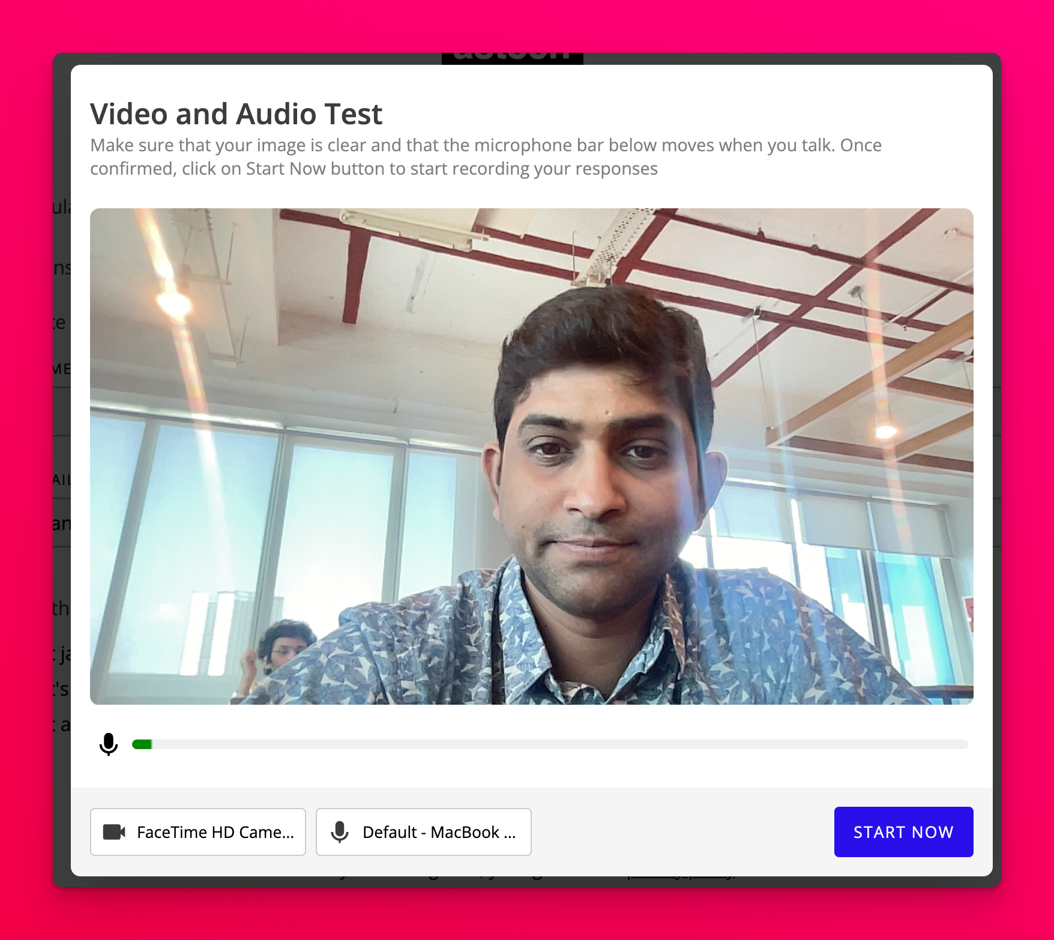Open the Default - MacBook microphone dropdown

click(x=424, y=832)
